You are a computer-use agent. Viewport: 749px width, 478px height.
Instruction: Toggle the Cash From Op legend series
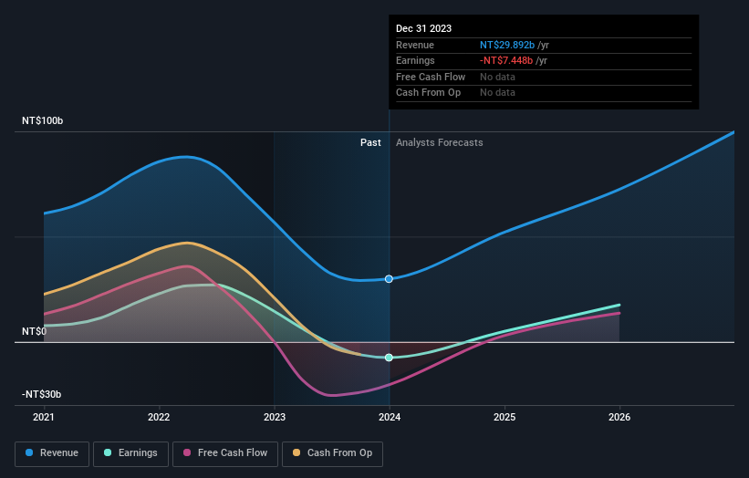pyautogui.click(x=332, y=453)
